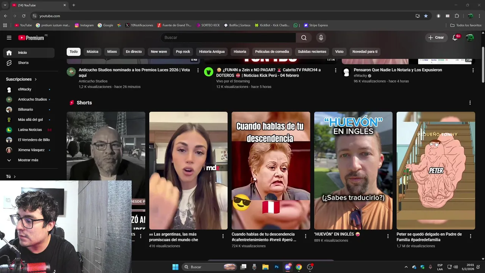Play the Pequeño Tonny Peter short thumbnail
485x273 pixels.
(436, 171)
